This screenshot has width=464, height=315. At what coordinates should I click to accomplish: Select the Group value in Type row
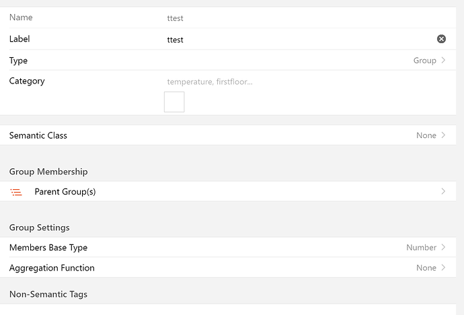coord(424,61)
